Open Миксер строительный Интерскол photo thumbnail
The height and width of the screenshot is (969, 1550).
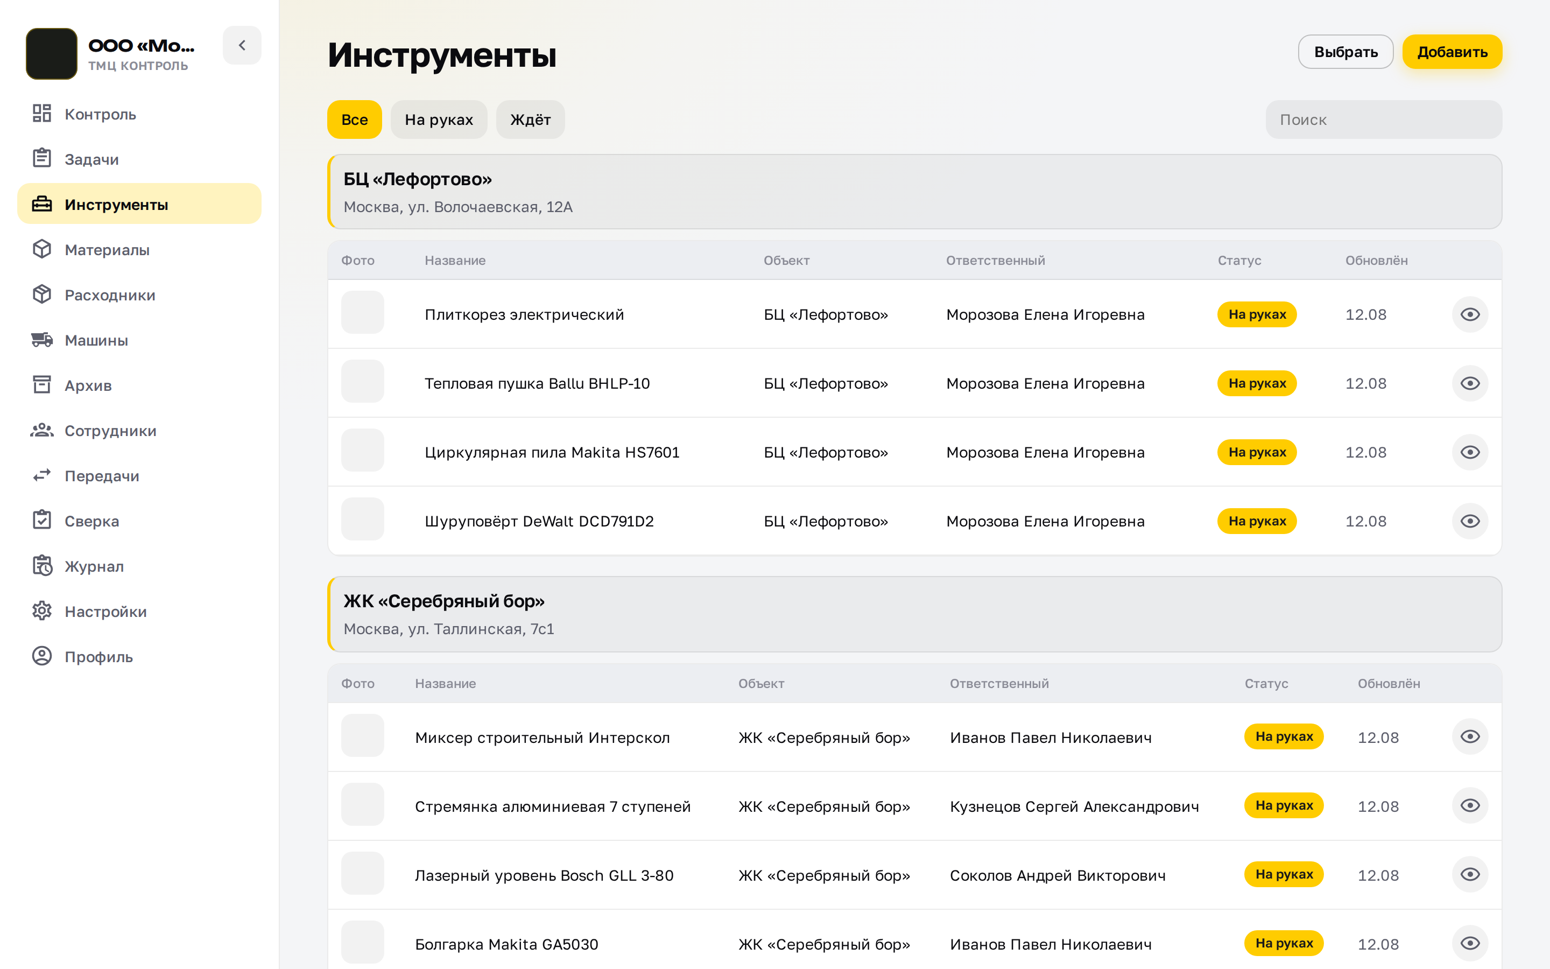(x=363, y=736)
